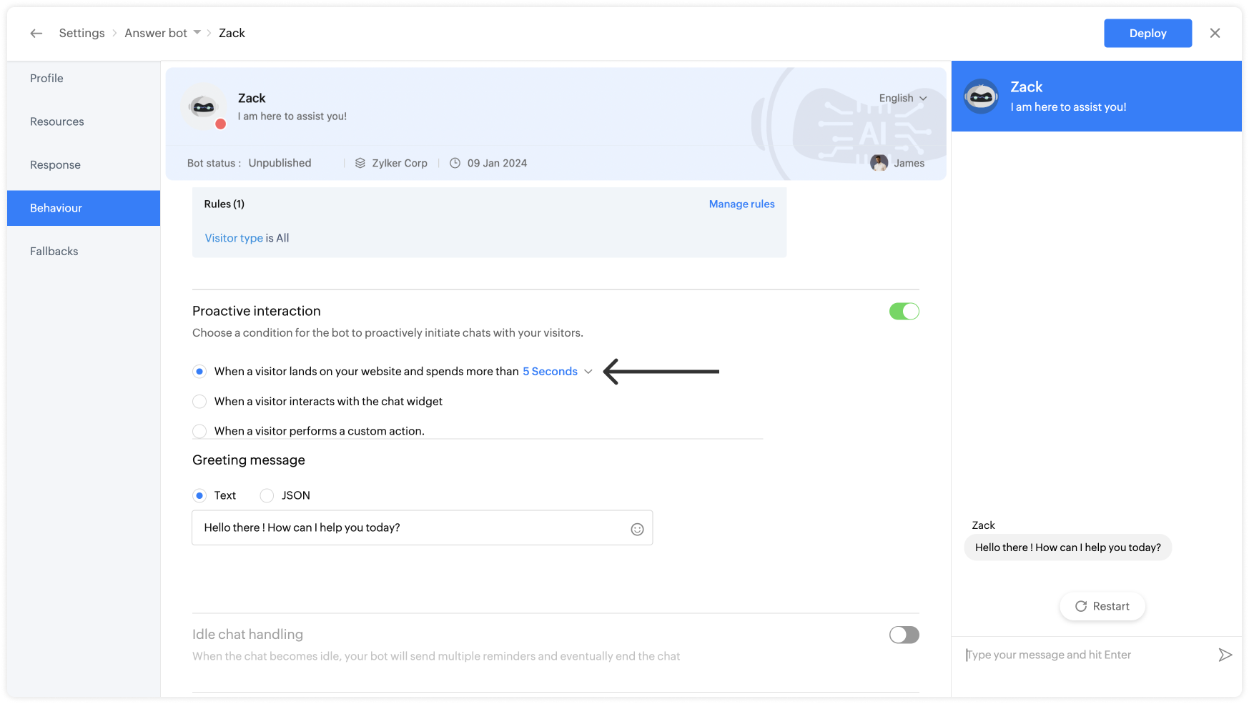
Task: Choose JSON greeting message format
Action: click(267, 495)
